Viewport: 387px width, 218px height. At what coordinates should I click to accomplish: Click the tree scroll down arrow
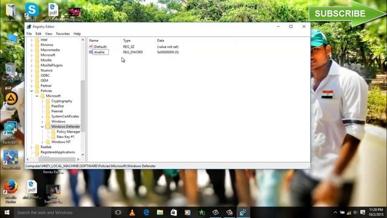point(83,155)
